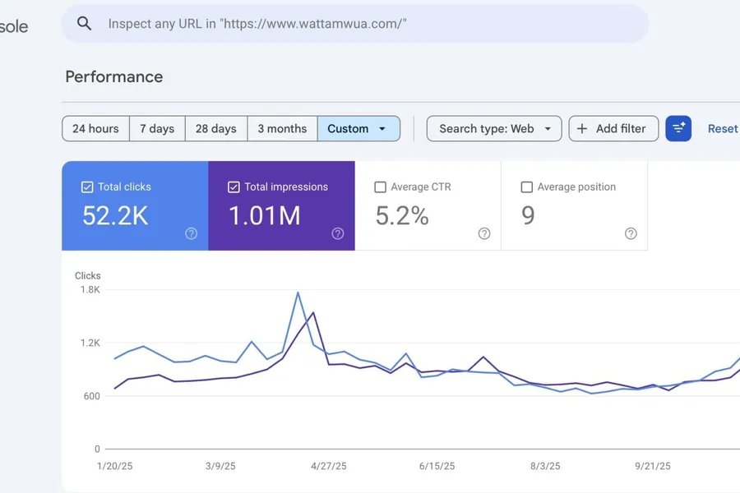
Task: Uncheck the Total clicks metric
Action: [x=86, y=187]
